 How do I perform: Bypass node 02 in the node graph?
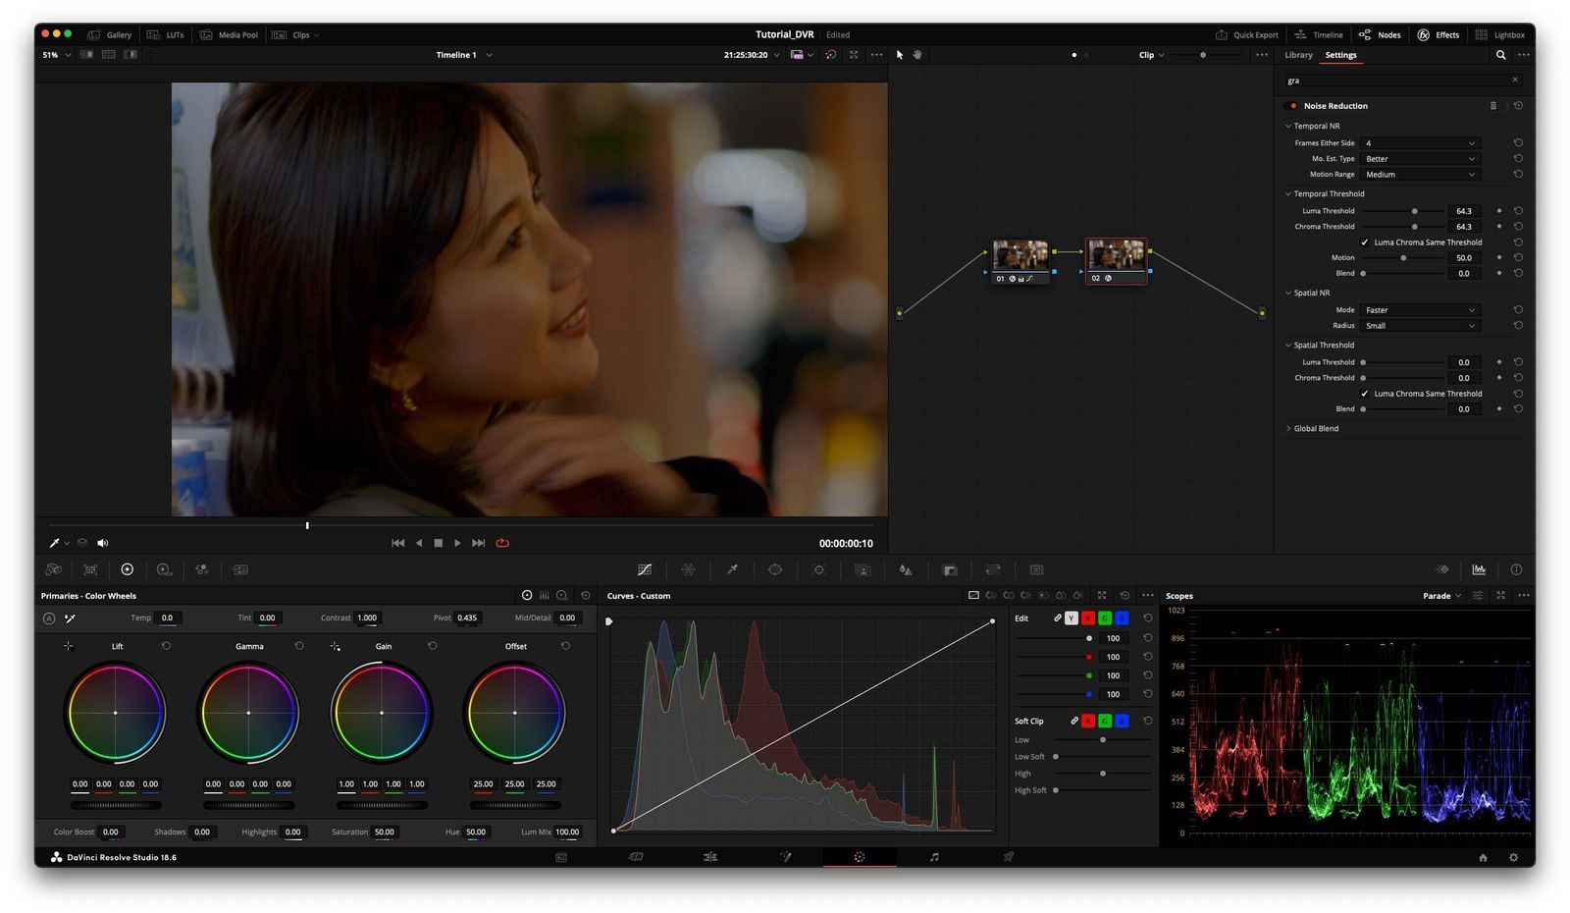[1110, 278]
